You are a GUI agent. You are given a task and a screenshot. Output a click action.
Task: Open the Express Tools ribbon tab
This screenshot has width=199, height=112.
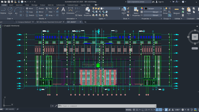85,5
